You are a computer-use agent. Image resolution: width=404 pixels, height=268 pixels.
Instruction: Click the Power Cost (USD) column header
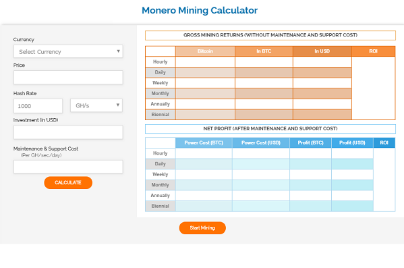(x=261, y=142)
